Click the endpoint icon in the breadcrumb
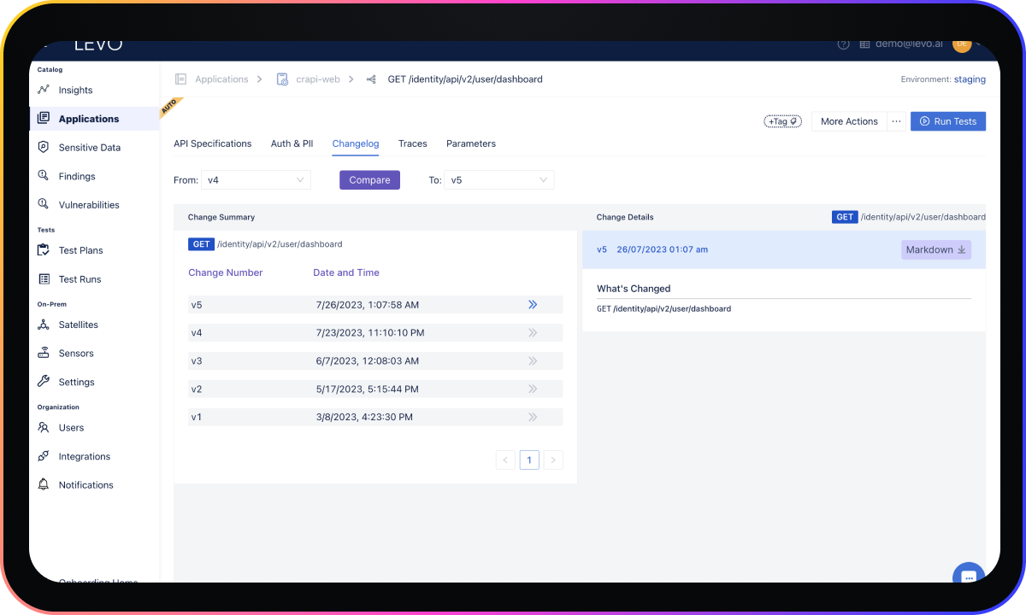 [371, 79]
